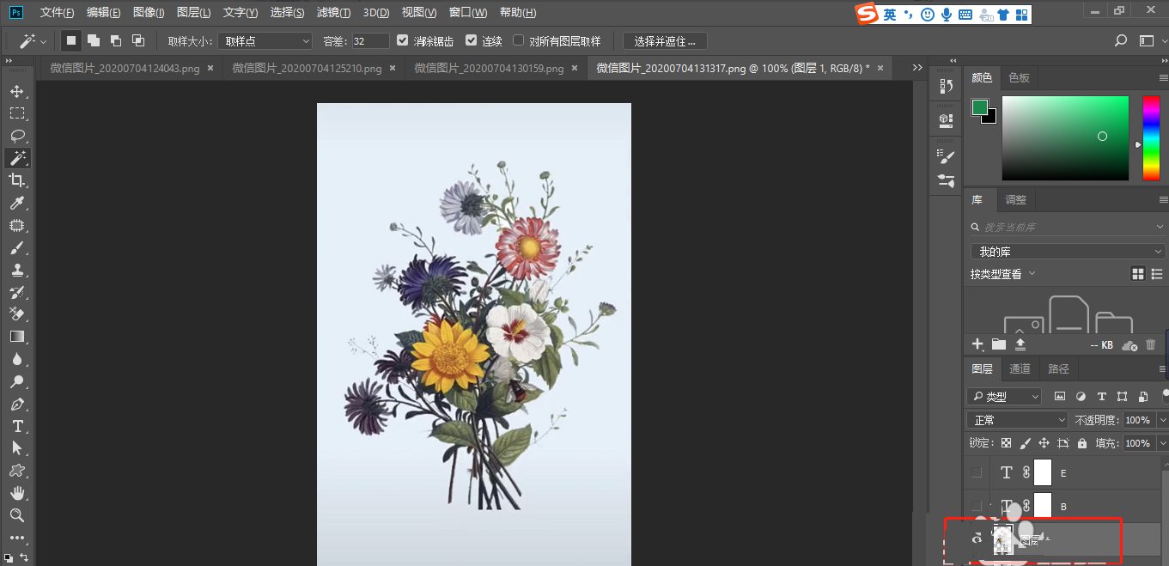Open the blending mode dropdown showing 正常

pos(1017,420)
